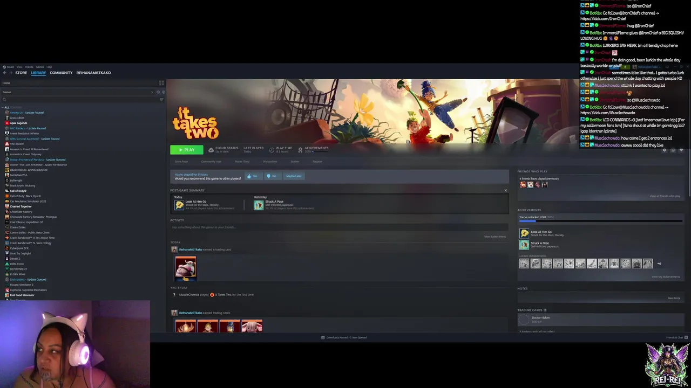Close the Post-Game Summary panel
This screenshot has height=388, width=691.
(506, 190)
